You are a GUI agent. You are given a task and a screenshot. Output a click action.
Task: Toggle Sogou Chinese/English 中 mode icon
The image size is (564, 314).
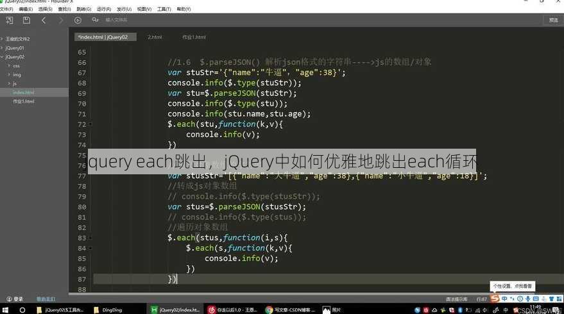(x=504, y=299)
